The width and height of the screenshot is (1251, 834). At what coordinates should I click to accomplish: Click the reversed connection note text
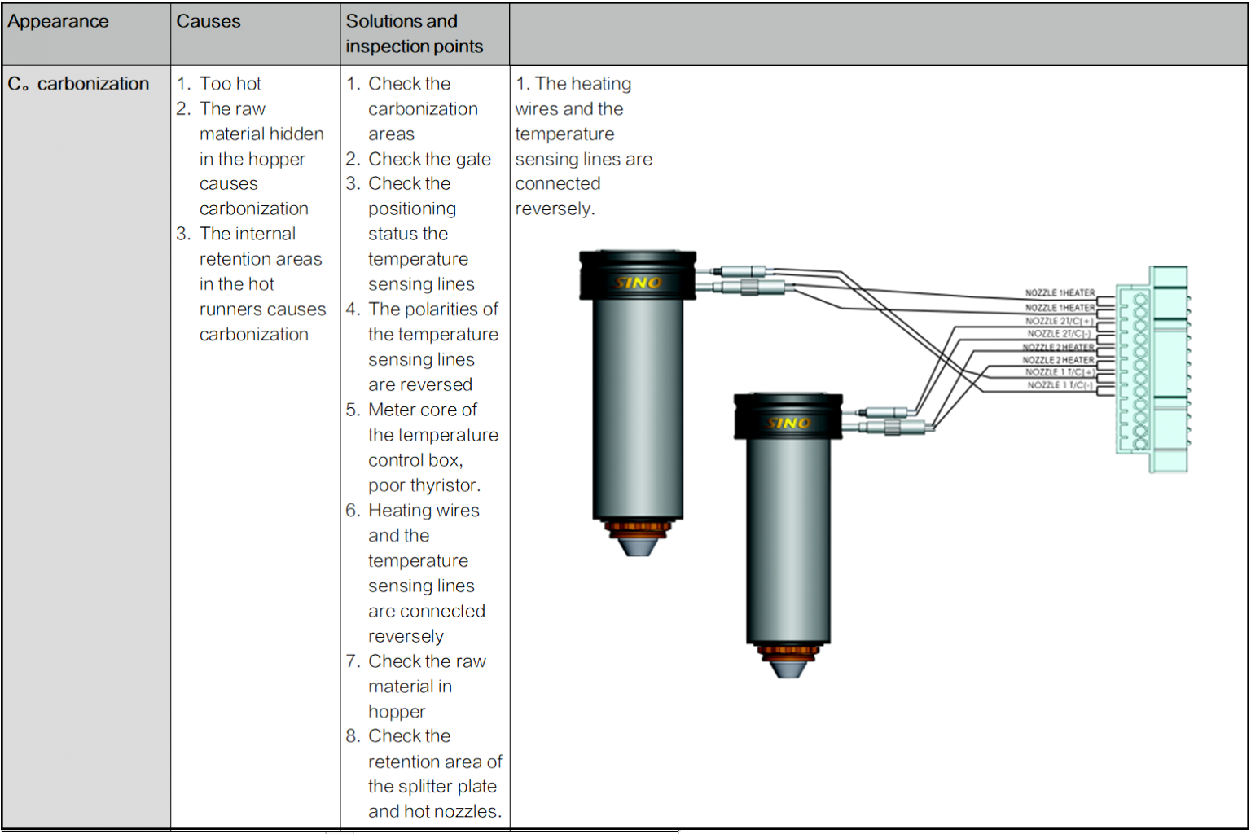[x=583, y=146]
